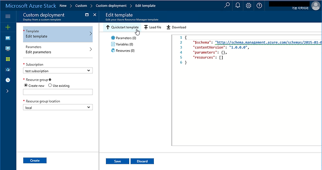Open the help question mark icon
This screenshot has width=322, height=170.
pos(259,5)
